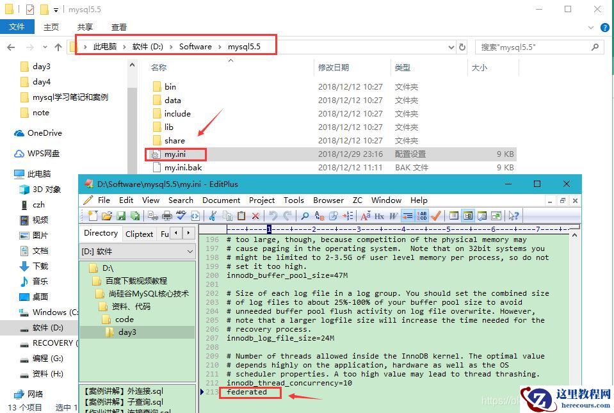614x413 pixels.
Task: Toggle Word Wrap with the W icon
Action: point(392,216)
